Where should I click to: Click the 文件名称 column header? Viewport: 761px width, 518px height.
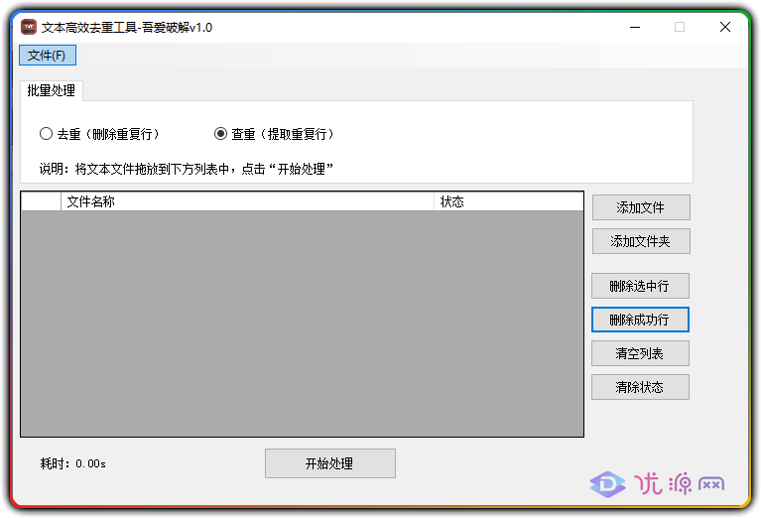click(248, 201)
